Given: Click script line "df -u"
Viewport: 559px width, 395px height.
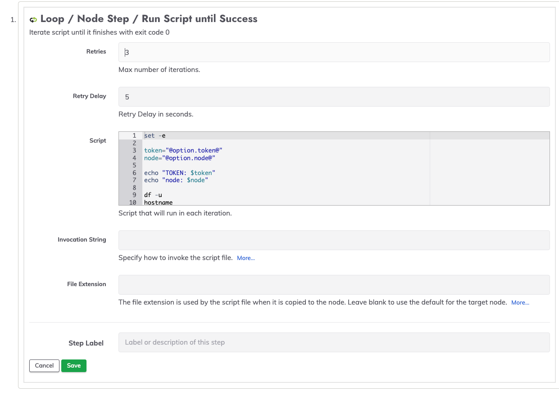Looking at the screenshot, I should click(x=153, y=195).
